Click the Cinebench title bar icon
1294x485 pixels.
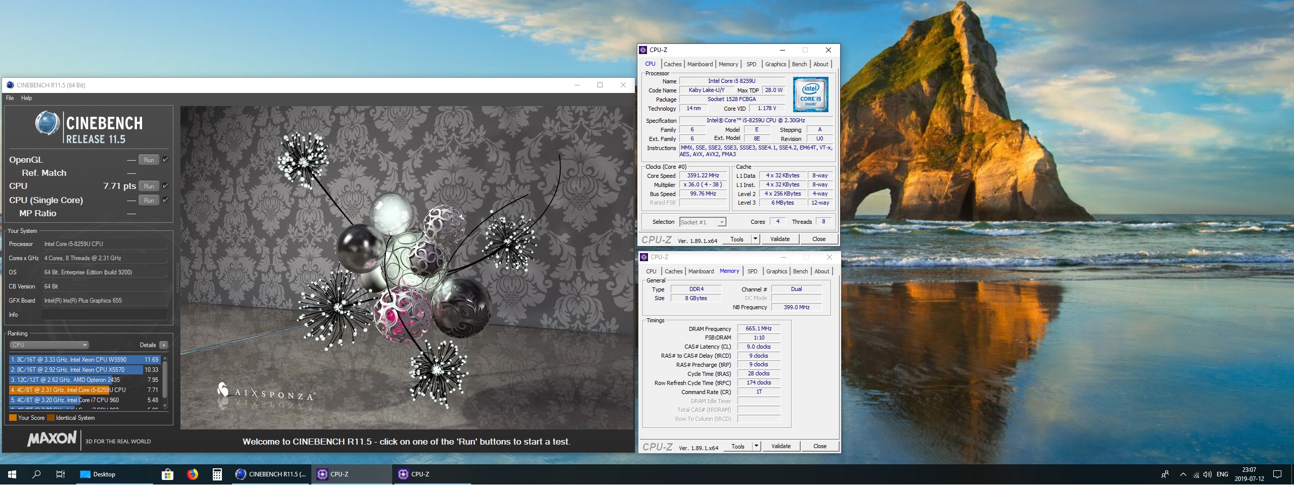pos(10,85)
